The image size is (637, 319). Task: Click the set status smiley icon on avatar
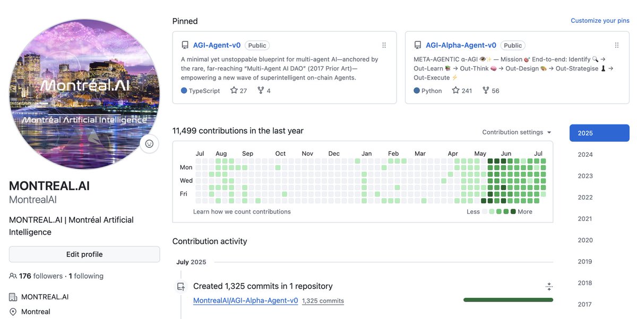[x=149, y=144]
